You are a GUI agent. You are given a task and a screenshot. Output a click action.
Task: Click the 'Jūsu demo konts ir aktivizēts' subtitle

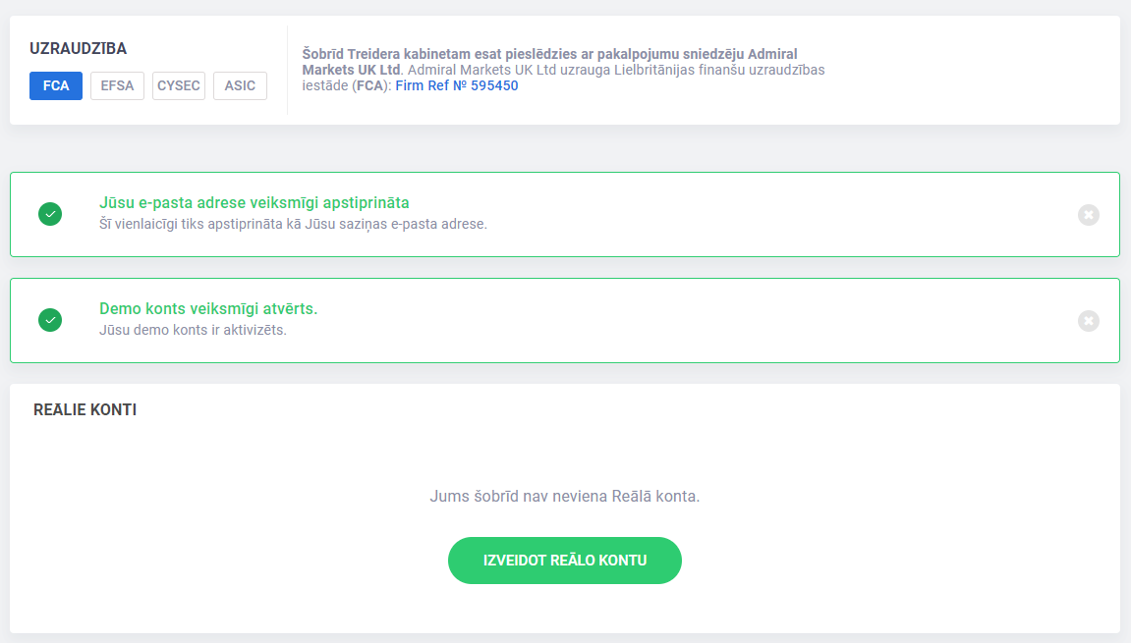click(x=193, y=330)
